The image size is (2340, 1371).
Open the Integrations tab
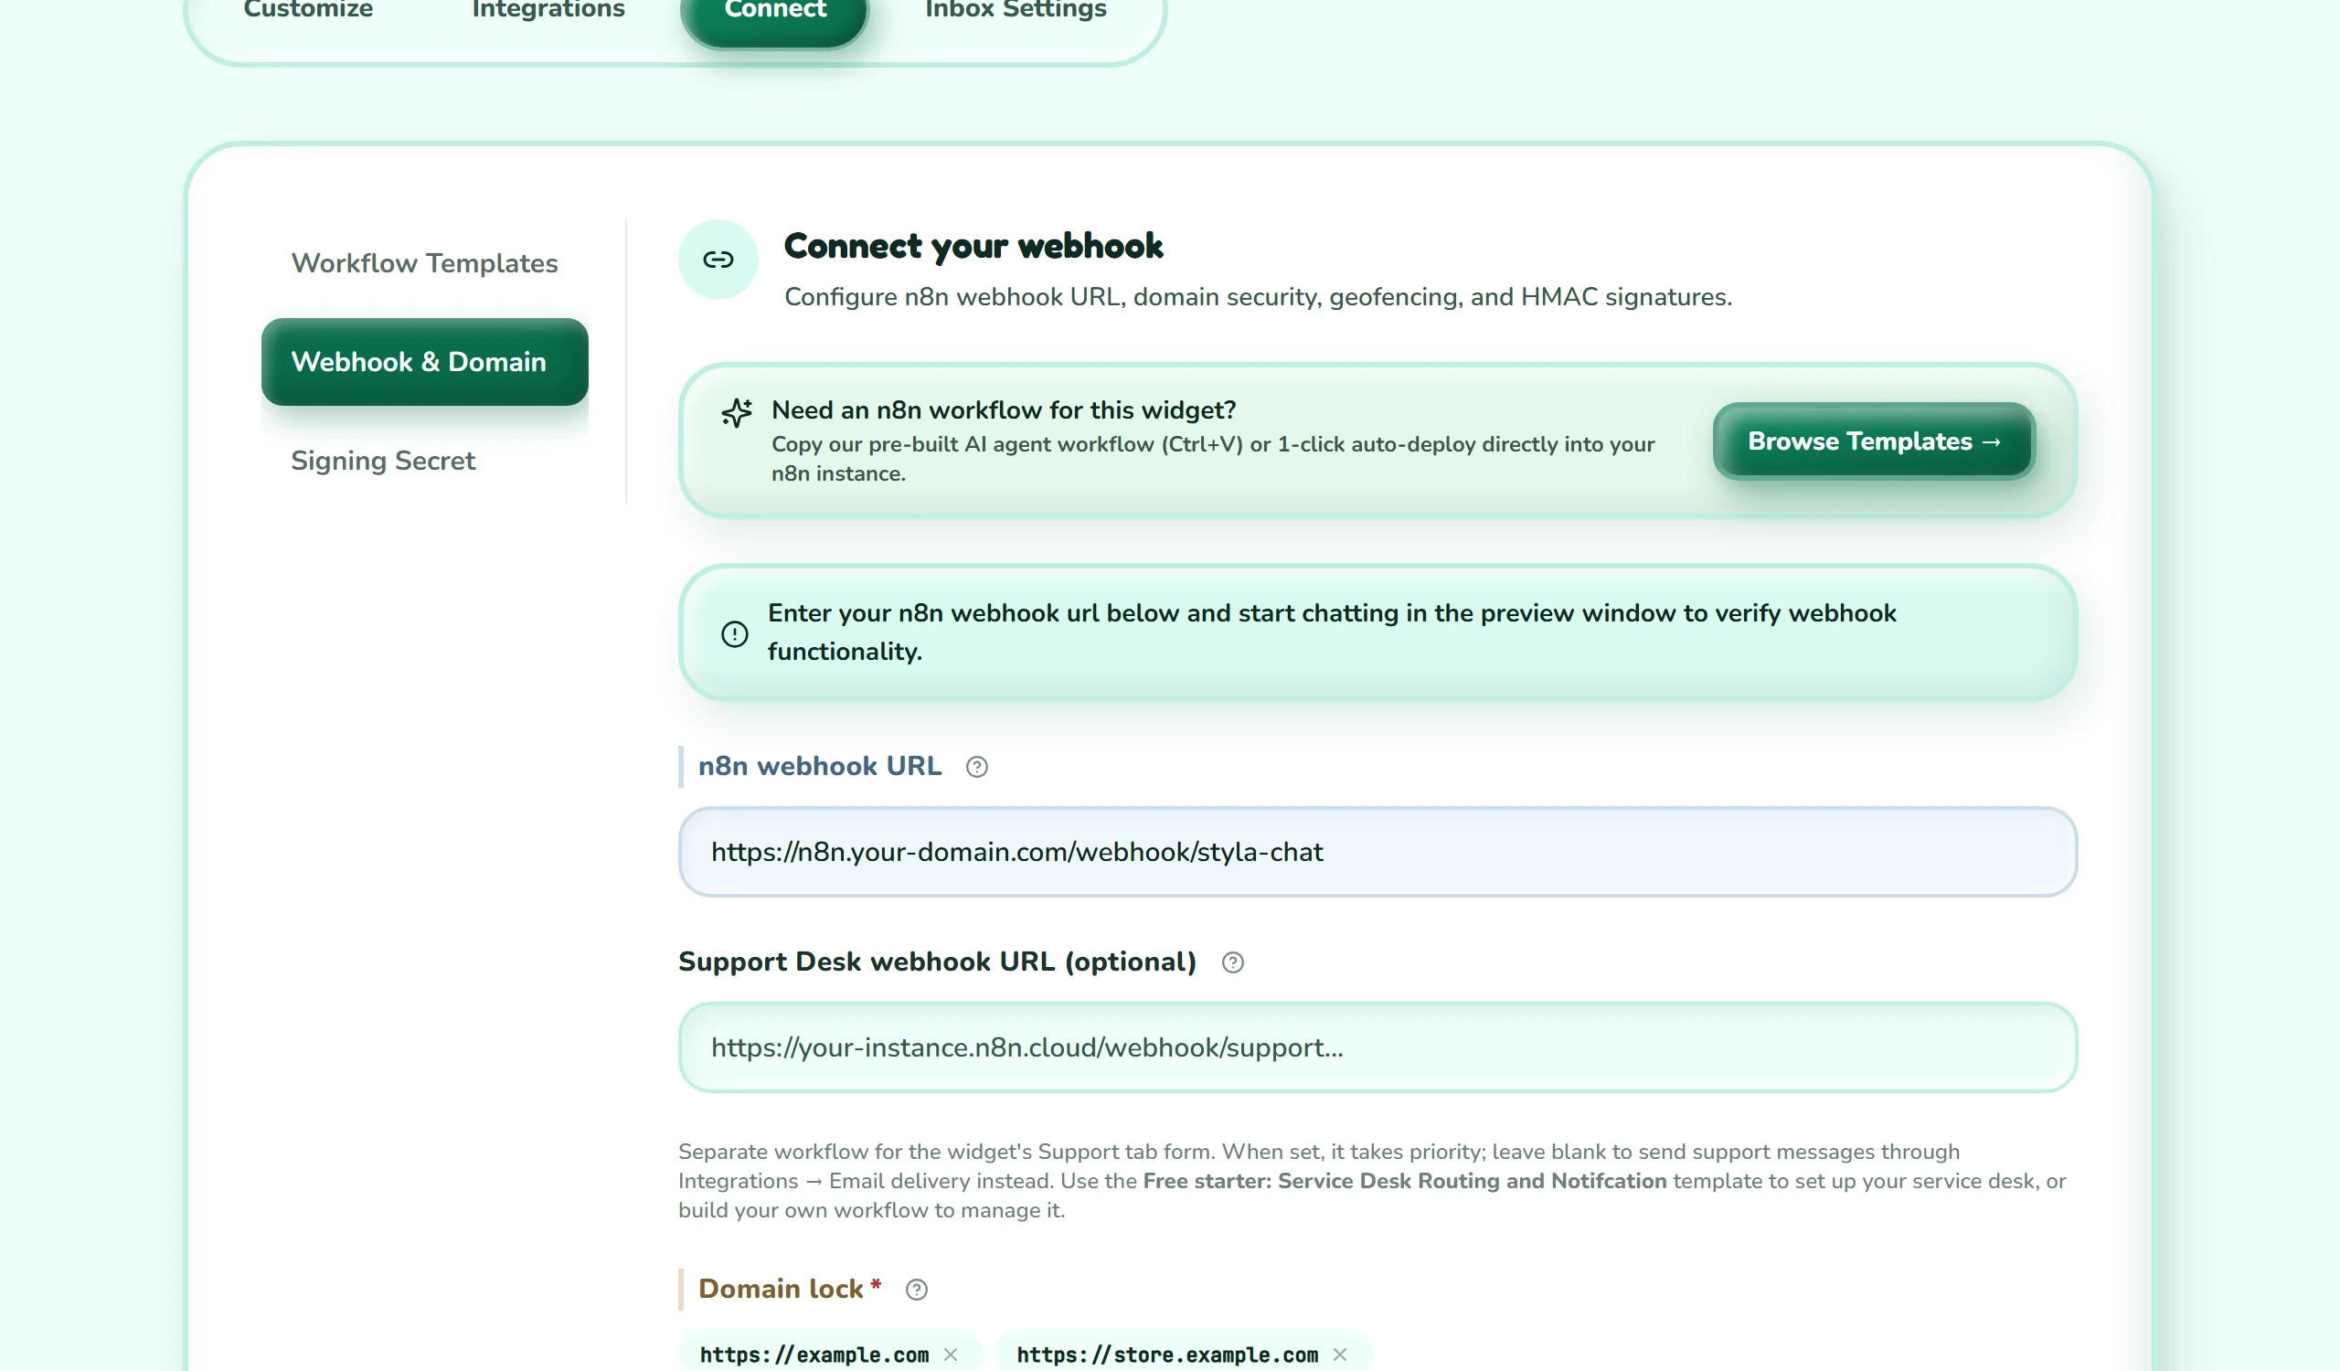coord(548,11)
